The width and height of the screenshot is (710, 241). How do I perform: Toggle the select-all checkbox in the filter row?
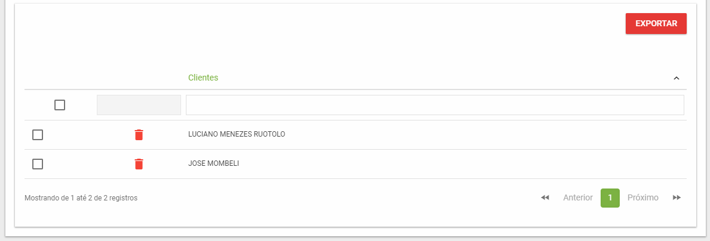coord(60,105)
